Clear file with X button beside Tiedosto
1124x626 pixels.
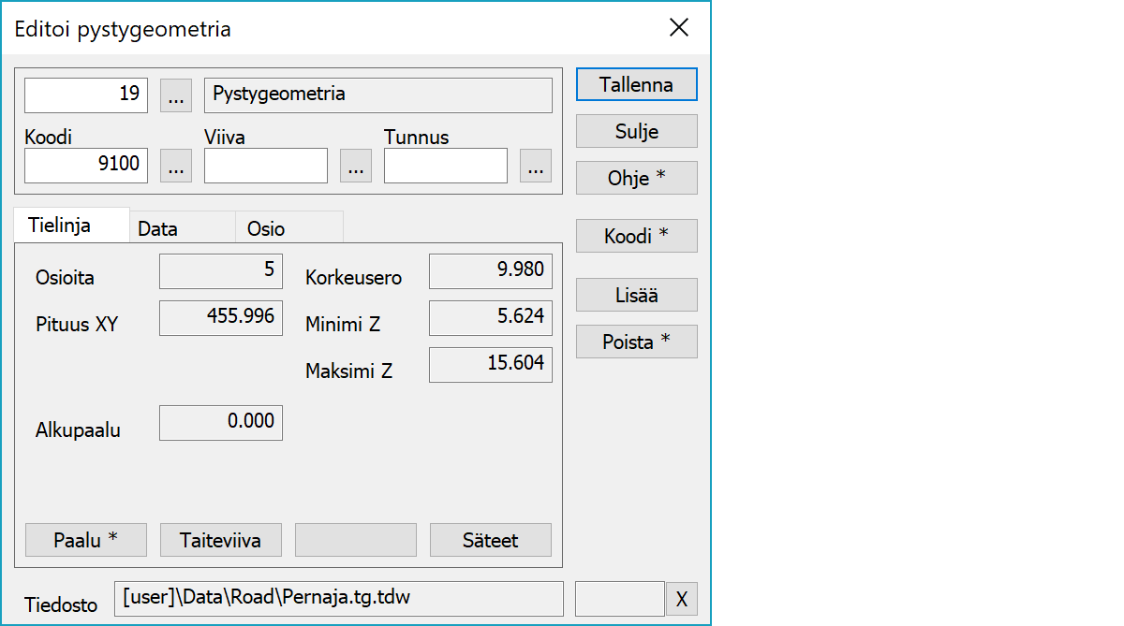[x=681, y=599]
